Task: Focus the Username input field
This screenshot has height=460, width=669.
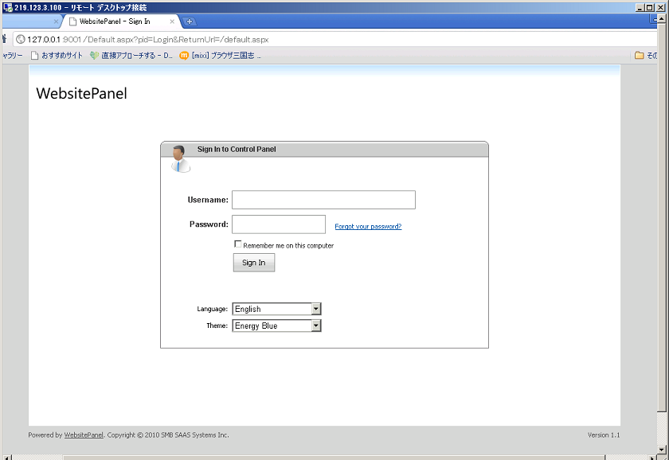Action: (x=323, y=200)
